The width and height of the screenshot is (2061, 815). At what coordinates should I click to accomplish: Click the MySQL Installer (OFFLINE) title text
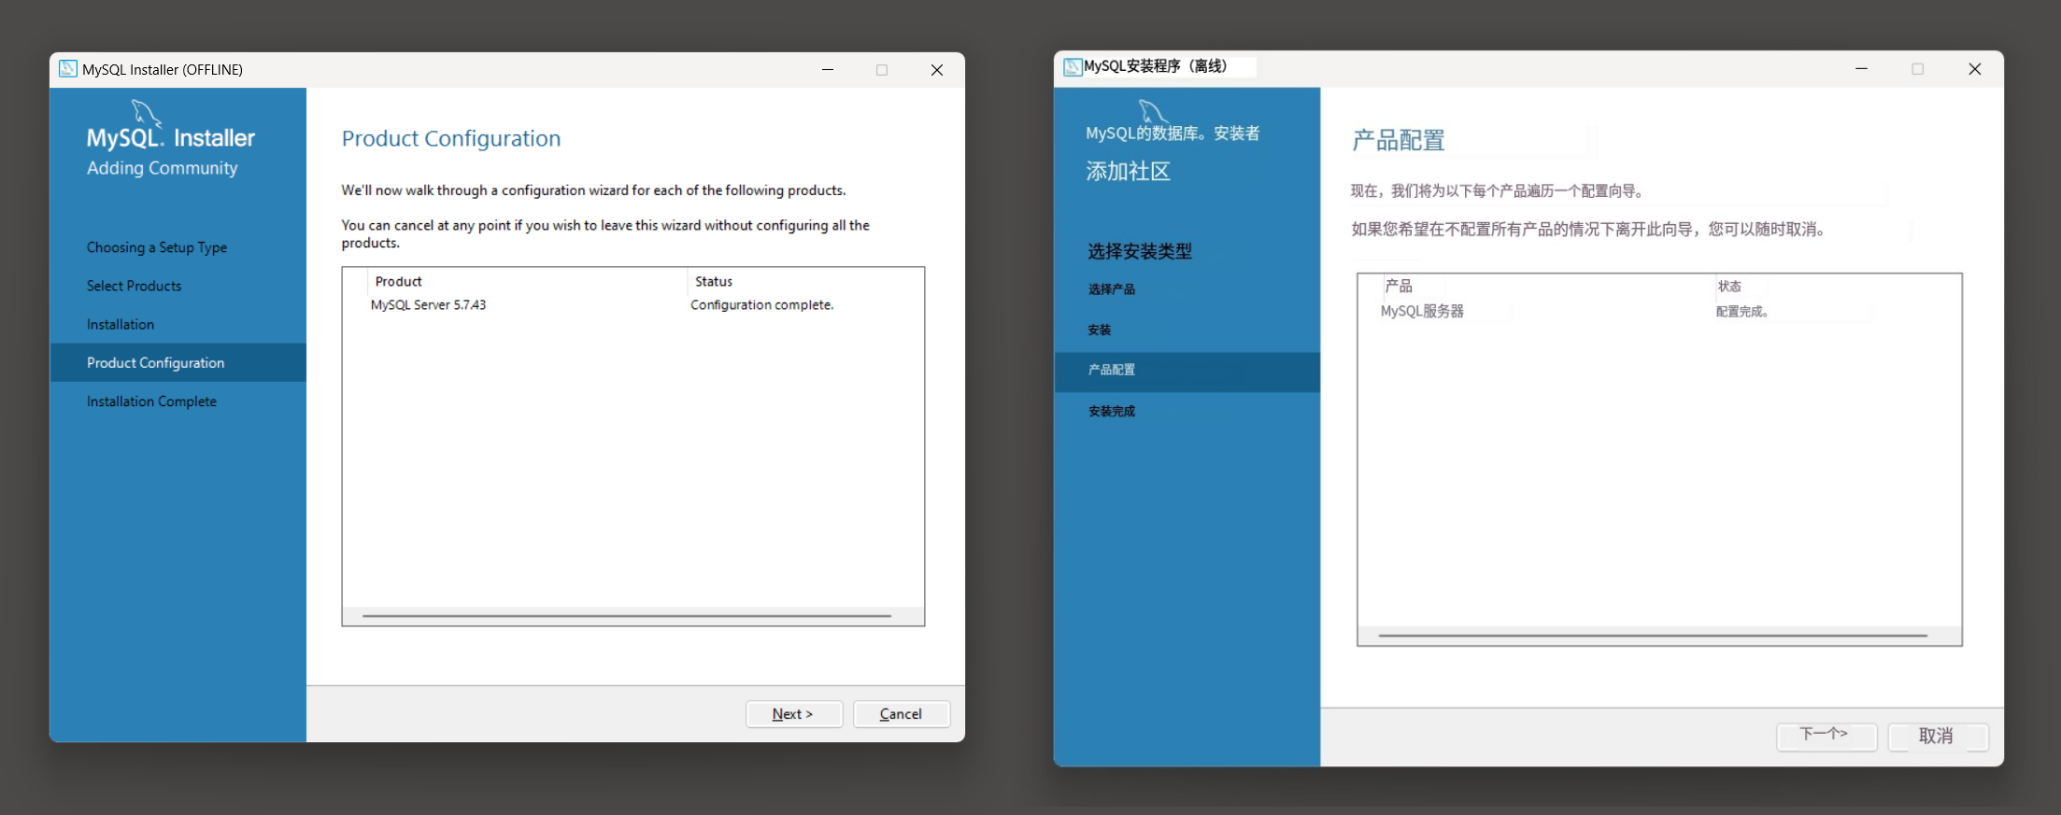point(163,70)
